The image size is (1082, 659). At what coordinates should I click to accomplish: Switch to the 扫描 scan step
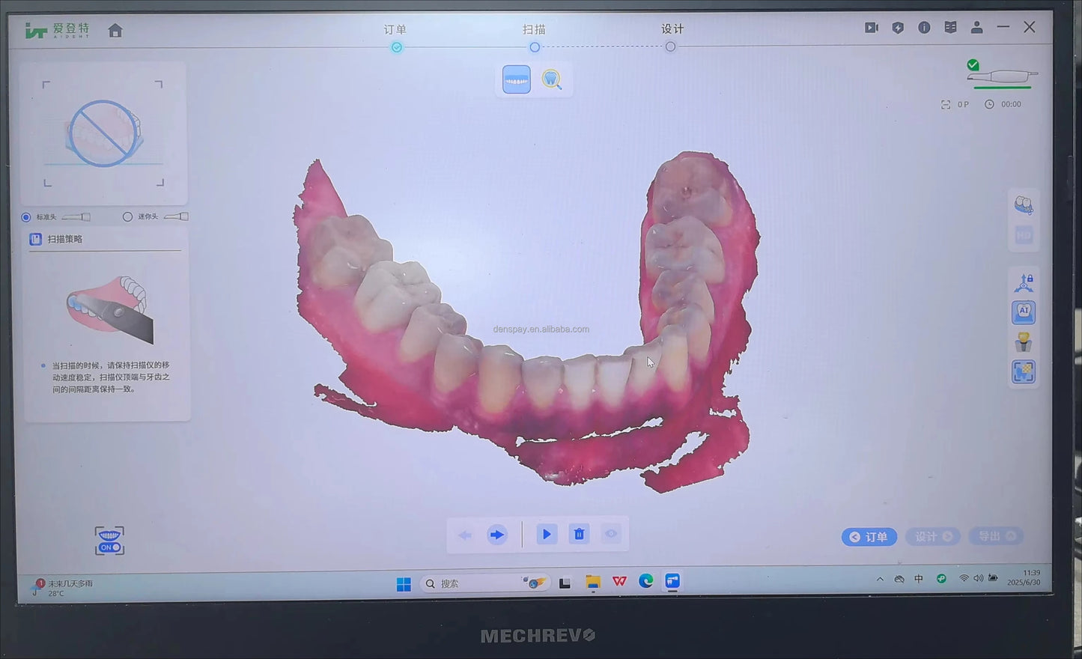click(535, 28)
